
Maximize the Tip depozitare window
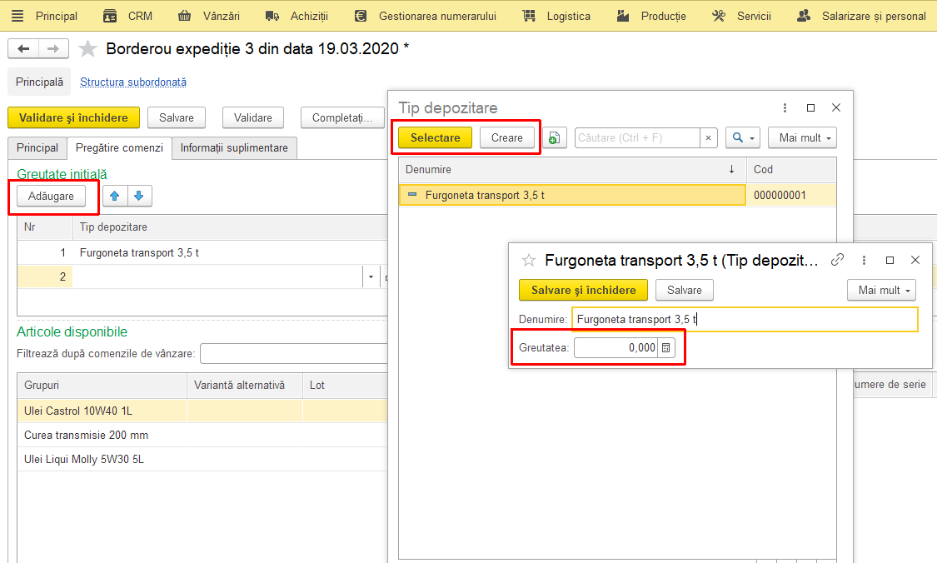pyautogui.click(x=811, y=107)
